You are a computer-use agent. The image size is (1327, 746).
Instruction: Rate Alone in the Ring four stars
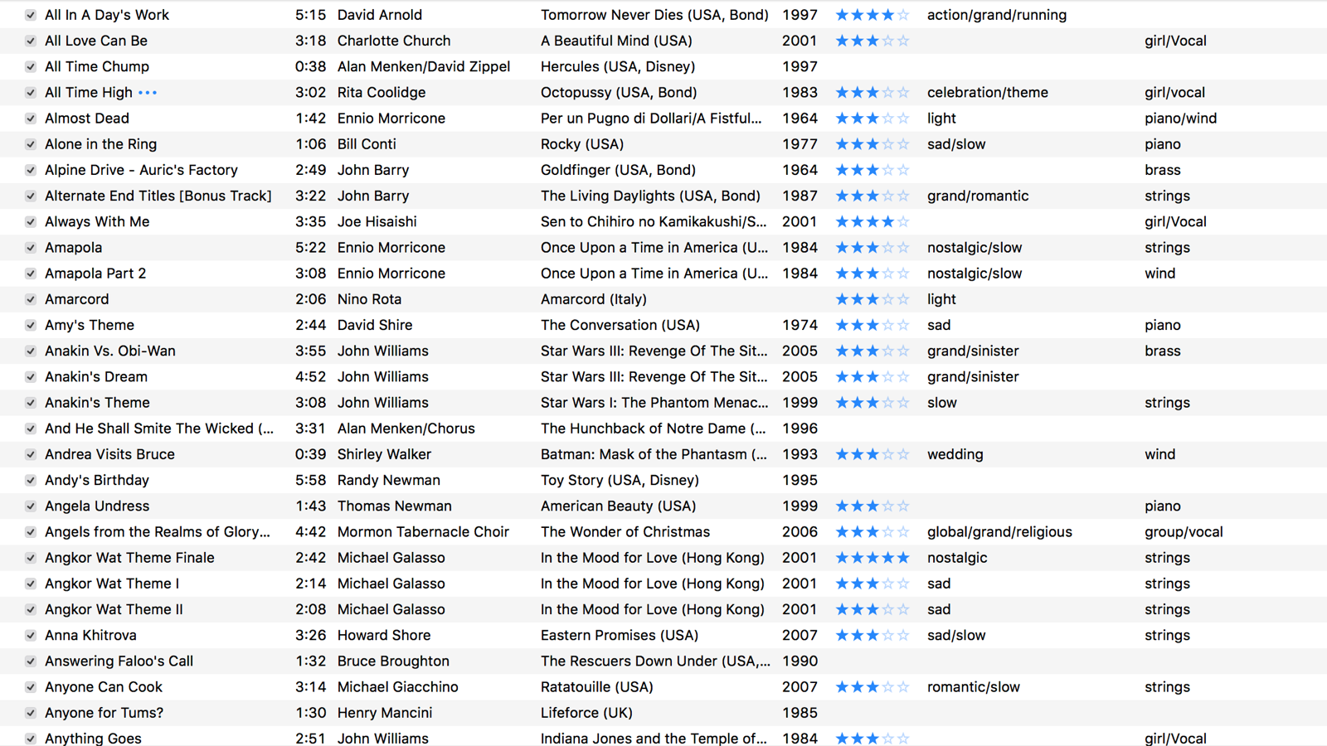(x=887, y=144)
